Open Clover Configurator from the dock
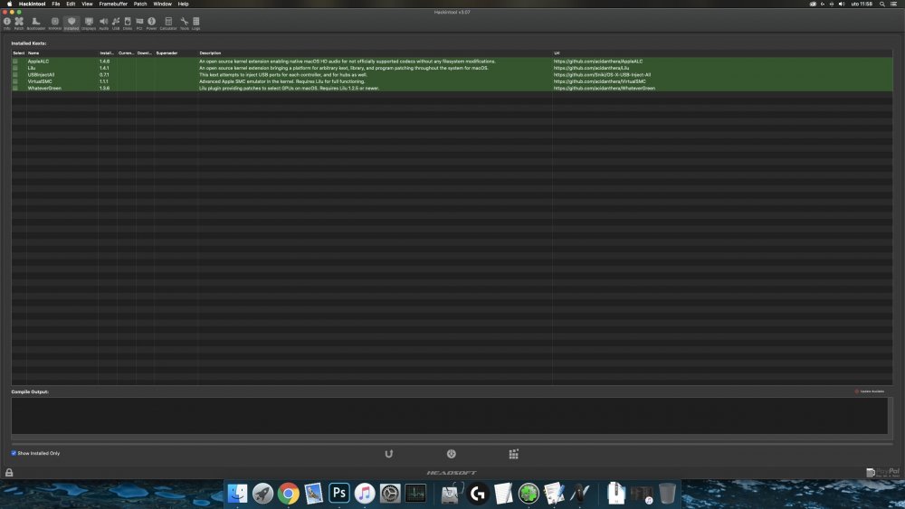 point(529,494)
